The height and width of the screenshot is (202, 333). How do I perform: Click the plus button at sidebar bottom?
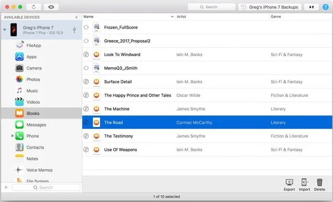coord(6,188)
